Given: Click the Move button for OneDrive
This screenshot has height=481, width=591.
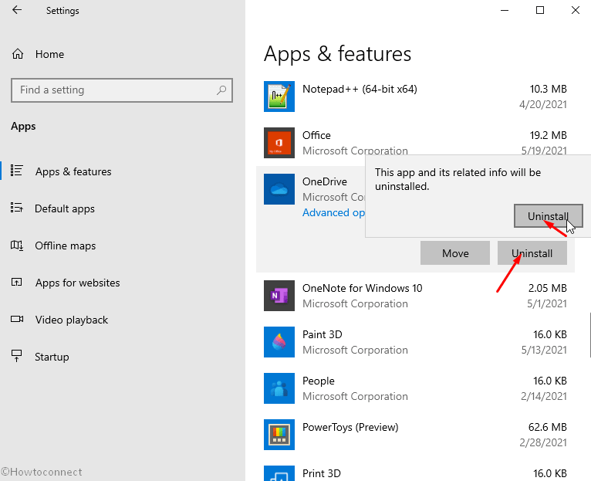Looking at the screenshot, I should pos(455,253).
